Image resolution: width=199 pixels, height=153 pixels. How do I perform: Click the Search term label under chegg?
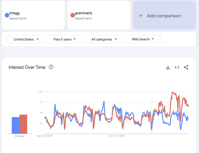(x=18, y=18)
